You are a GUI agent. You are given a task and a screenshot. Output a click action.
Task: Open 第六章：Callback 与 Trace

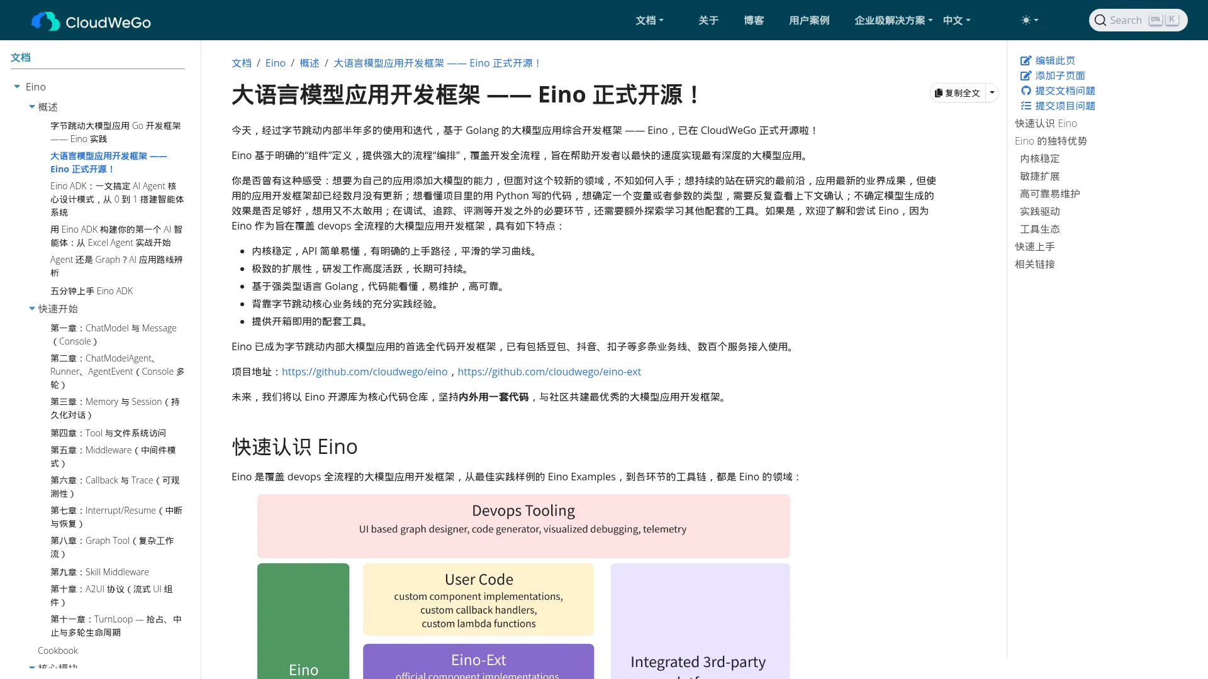click(115, 487)
